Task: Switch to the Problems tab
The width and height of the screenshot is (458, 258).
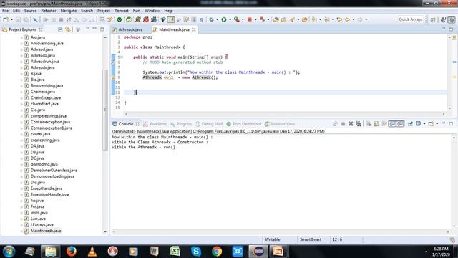Action: pos(155,124)
